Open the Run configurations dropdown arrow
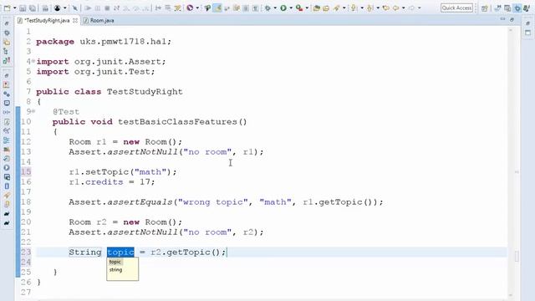Screen dimensions: 535x301 pyautogui.click(x=291, y=8)
